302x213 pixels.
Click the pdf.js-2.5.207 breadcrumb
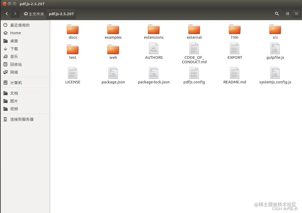coord(61,14)
